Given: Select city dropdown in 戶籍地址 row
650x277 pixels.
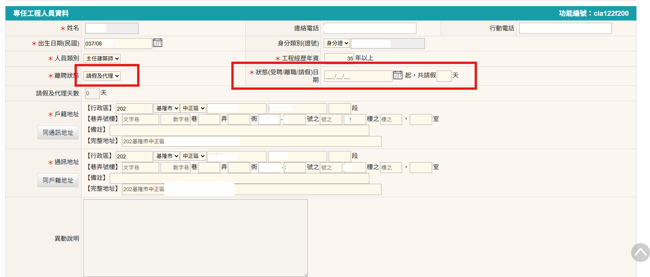Looking at the screenshot, I should click(166, 108).
